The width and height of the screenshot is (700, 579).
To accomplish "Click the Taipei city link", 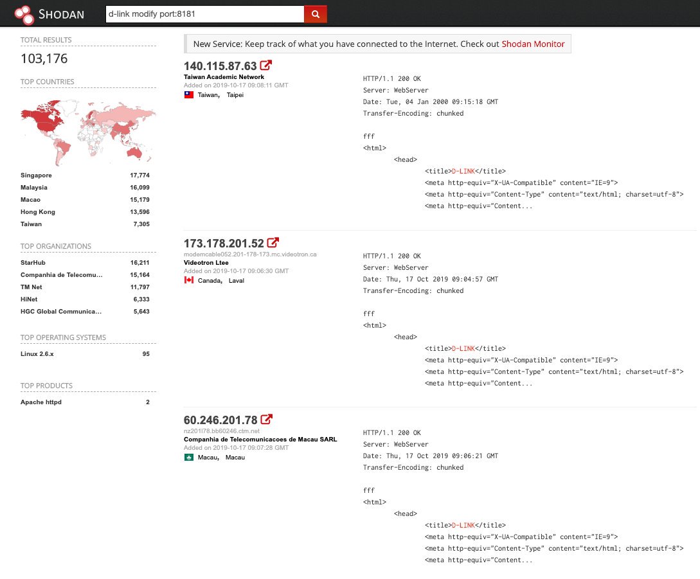I will tap(235, 94).
